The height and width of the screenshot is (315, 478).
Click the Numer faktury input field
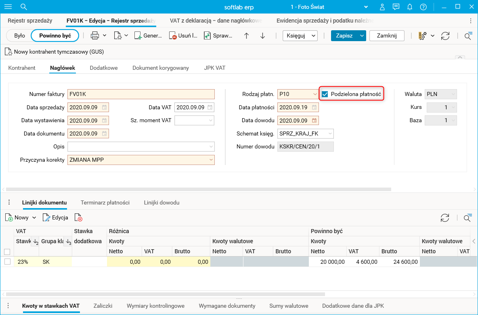[141, 94]
